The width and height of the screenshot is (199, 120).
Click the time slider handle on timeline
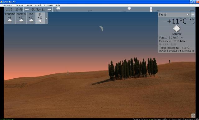coord(151,9)
